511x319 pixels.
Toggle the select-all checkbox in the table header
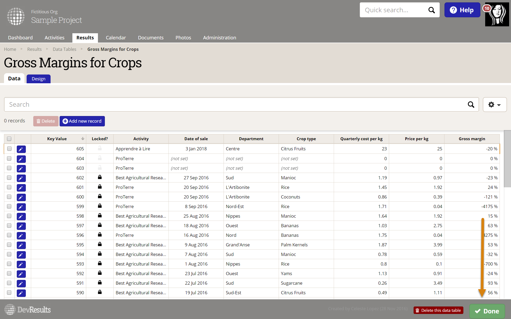[x=9, y=139]
